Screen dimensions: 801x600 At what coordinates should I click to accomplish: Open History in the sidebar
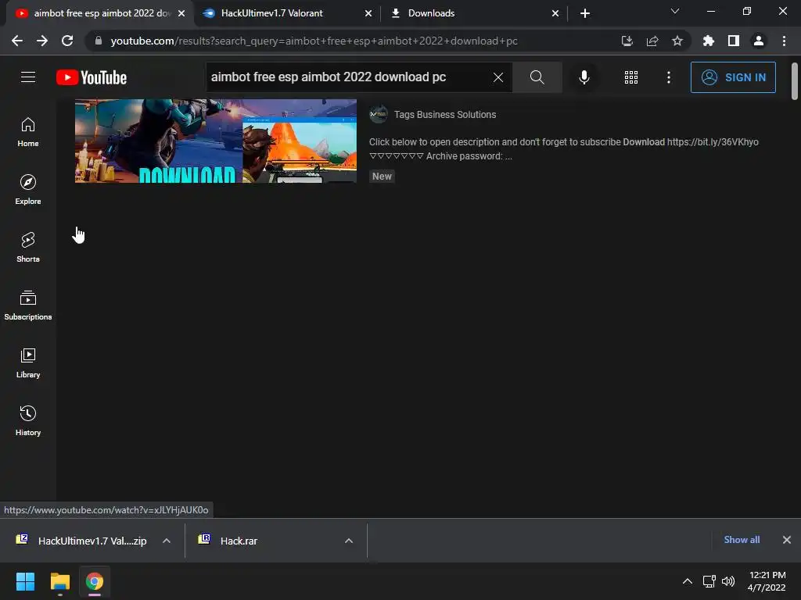[x=28, y=421]
